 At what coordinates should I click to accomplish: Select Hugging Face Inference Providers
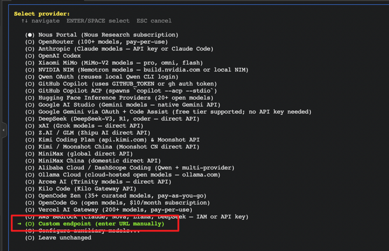click(119, 98)
